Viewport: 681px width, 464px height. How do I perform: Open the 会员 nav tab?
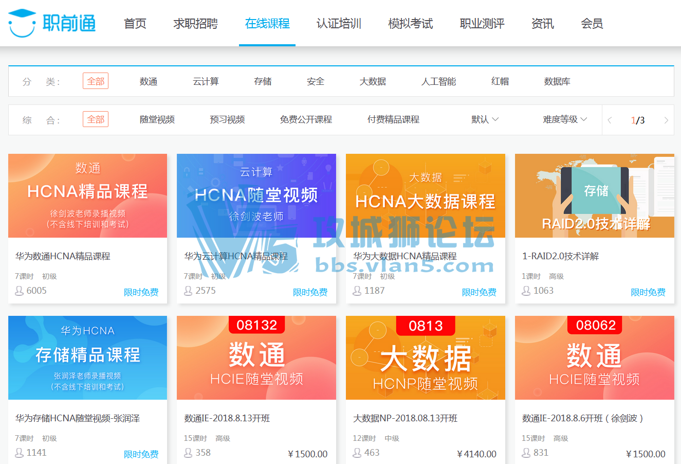(592, 24)
